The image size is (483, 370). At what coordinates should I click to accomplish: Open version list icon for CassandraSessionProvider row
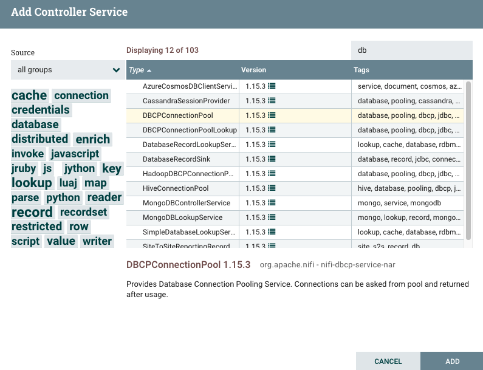point(272,101)
